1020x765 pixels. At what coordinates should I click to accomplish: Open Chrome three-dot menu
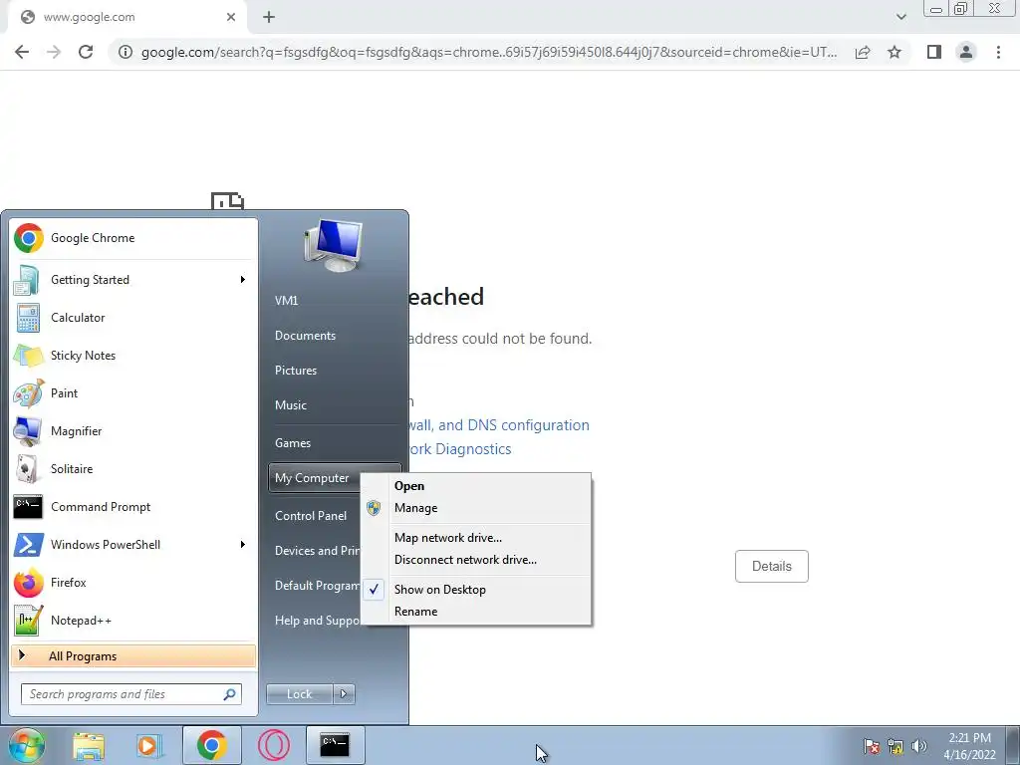point(998,52)
